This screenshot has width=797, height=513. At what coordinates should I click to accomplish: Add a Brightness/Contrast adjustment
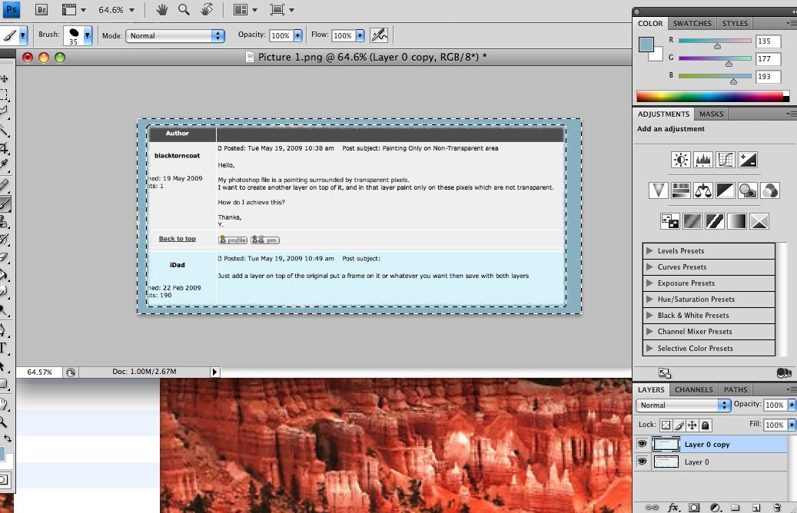[681, 160]
